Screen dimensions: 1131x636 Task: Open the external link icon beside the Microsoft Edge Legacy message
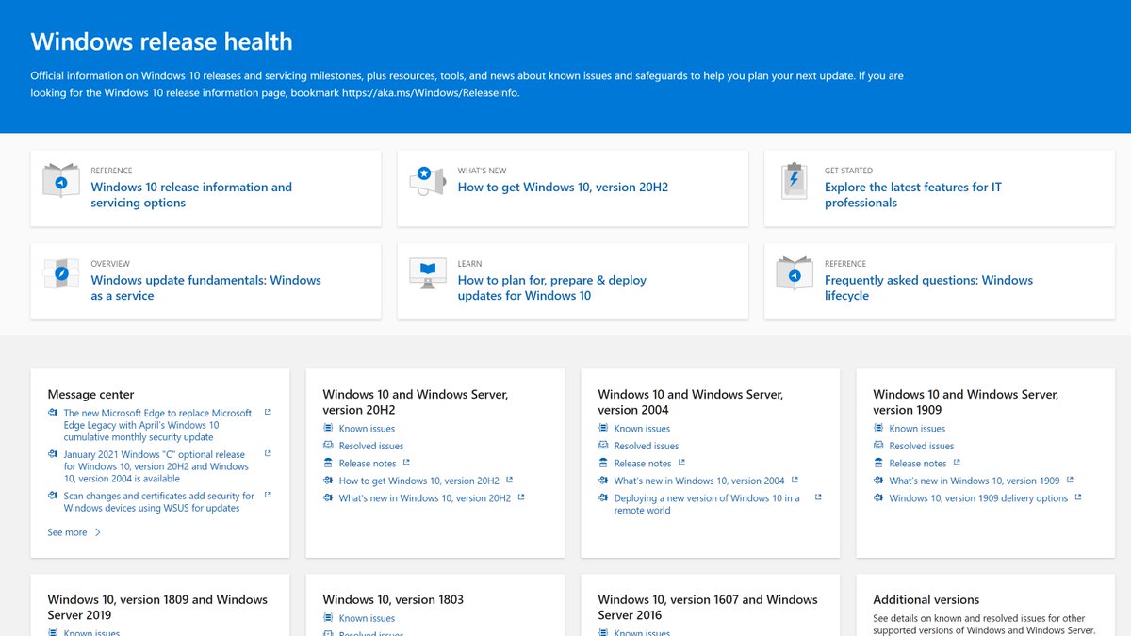point(268,412)
